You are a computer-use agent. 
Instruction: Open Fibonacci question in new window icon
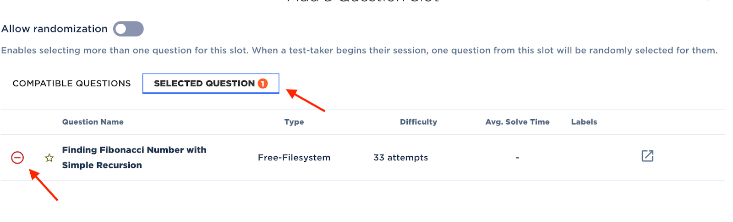[647, 156]
